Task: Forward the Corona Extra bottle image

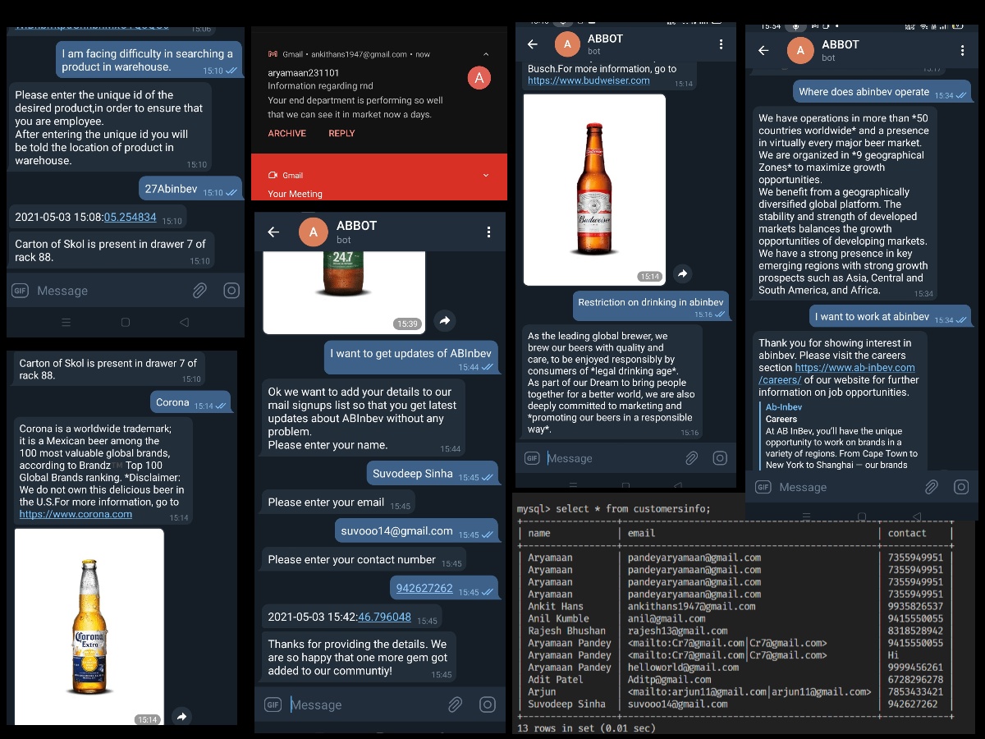Action: coord(182,717)
